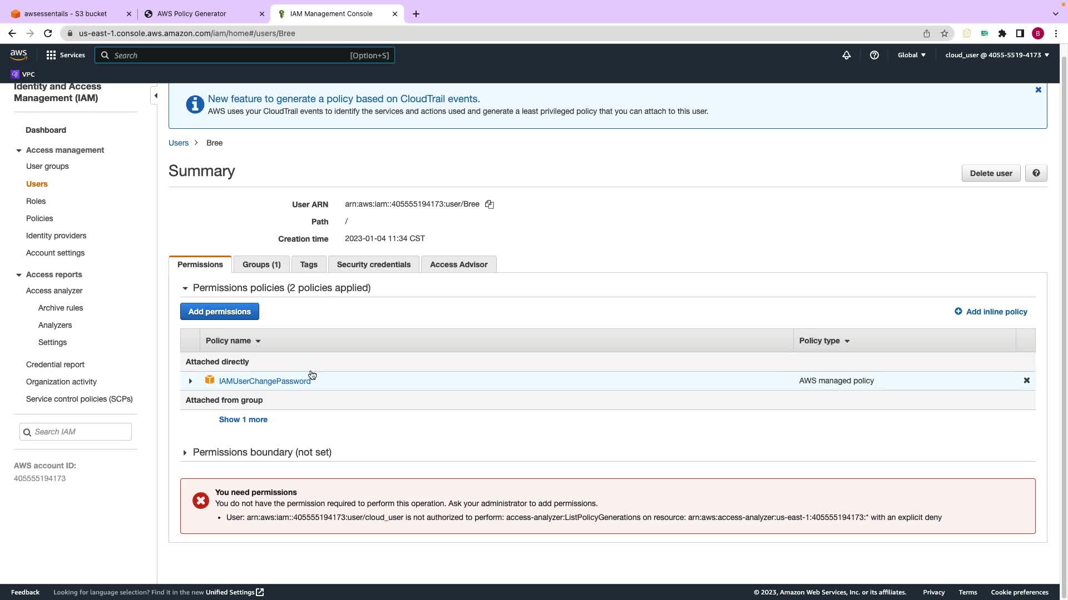The image size is (1068, 600).
Task: Open the Global region dropdown
Action: coord(911,55)
